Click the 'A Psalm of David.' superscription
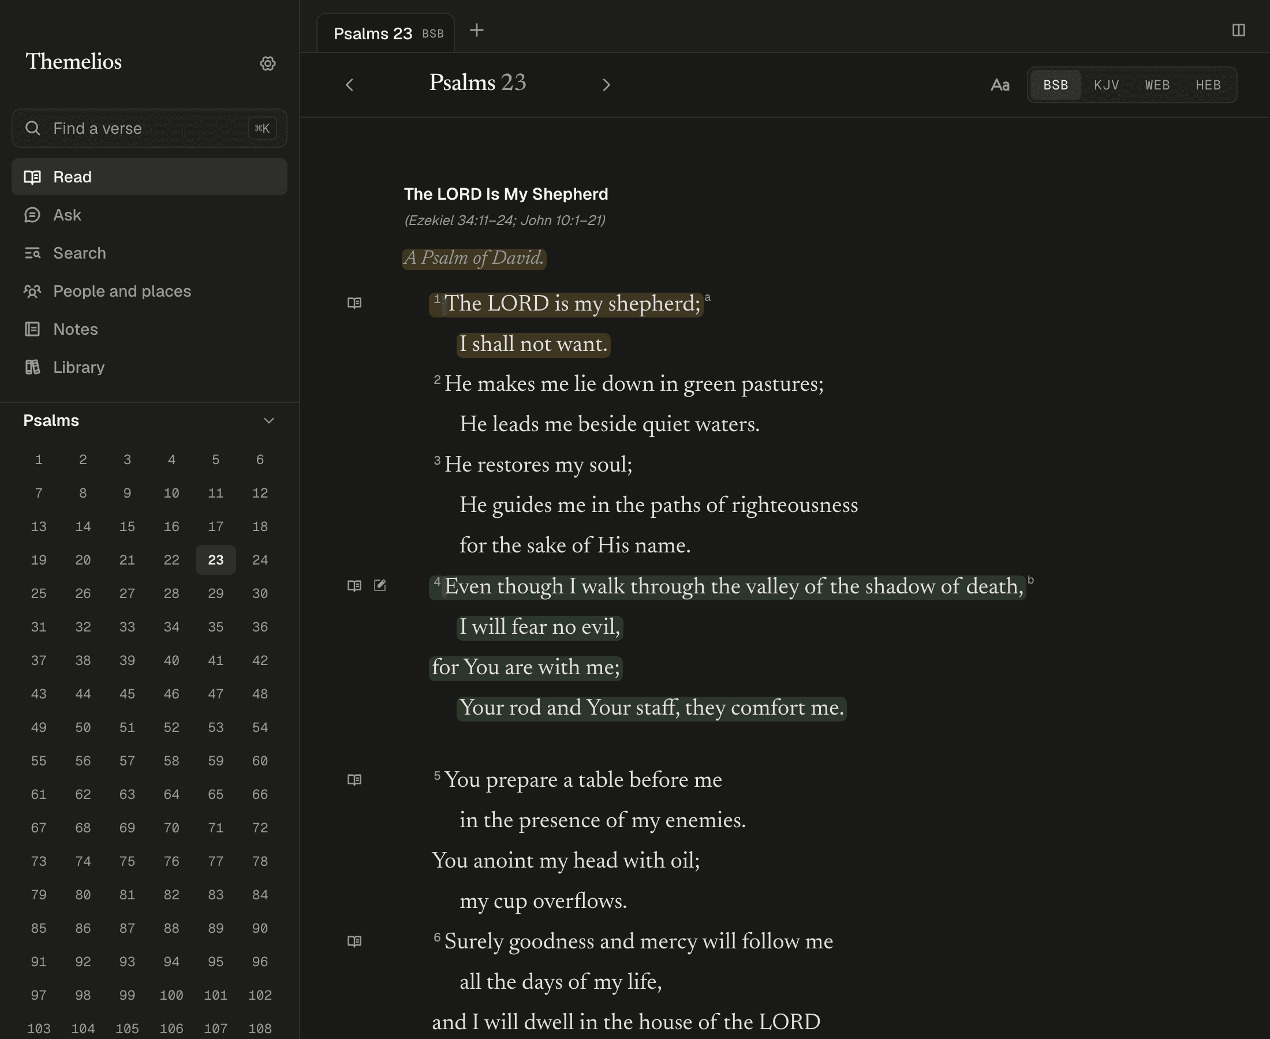The image size is (1270, 1039). (473, 258)
